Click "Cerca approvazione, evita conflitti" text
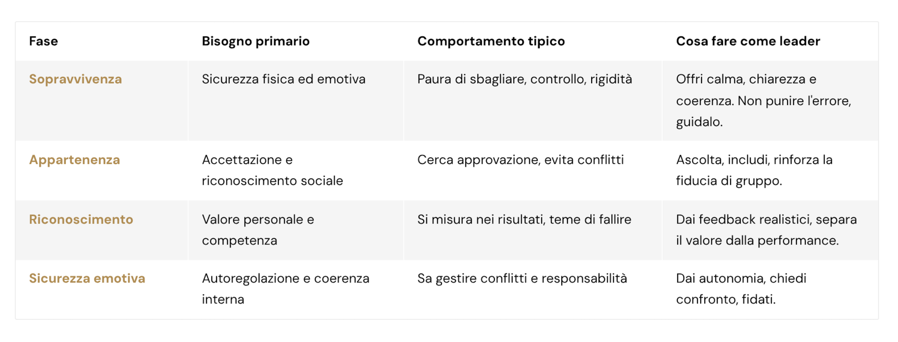This screenshot has height=342, width=898. [520, 160]
